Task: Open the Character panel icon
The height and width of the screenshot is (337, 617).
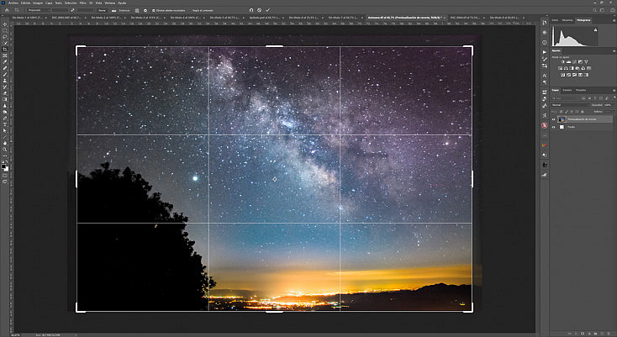Action: pos(544,75)
